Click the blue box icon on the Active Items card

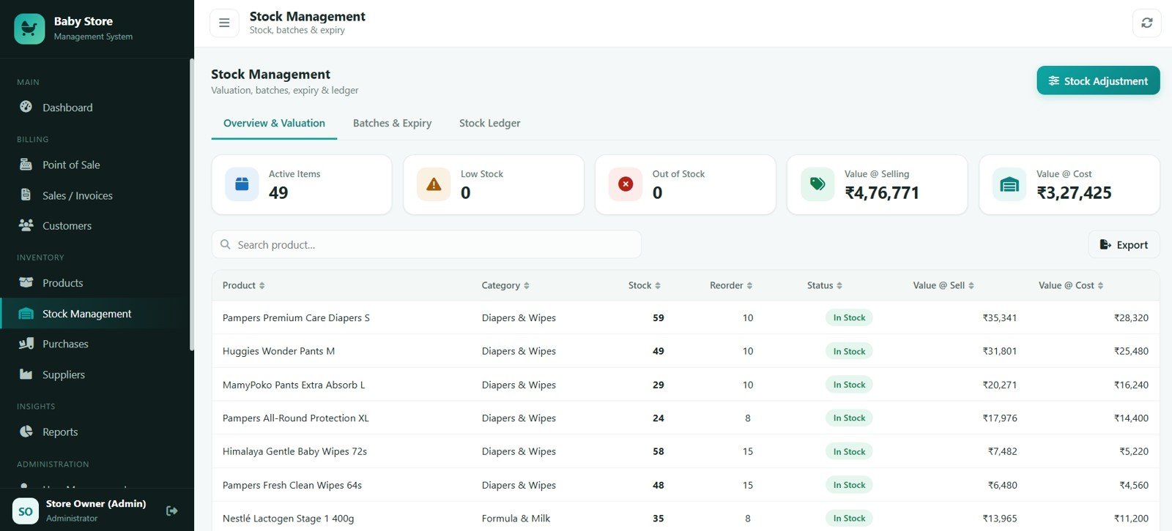tap(242, 184)
